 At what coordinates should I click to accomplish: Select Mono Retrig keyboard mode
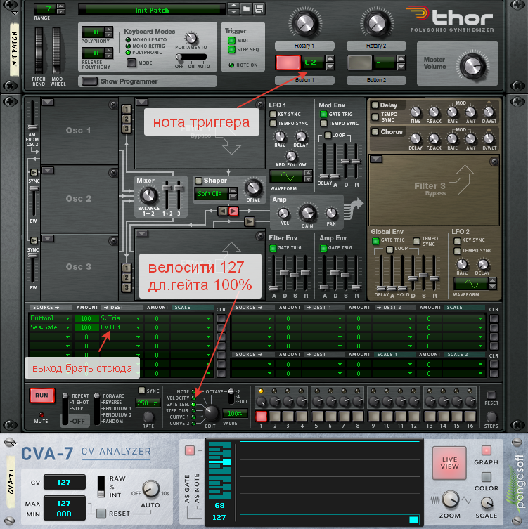(128, 46)
